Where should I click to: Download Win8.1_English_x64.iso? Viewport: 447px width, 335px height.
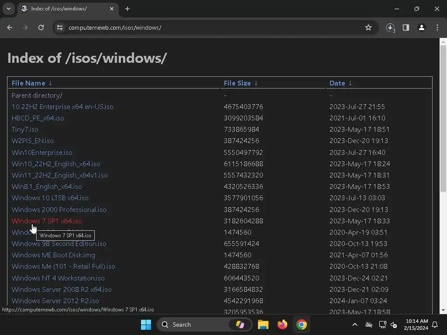pyautogui.click(x=47, y=187)
